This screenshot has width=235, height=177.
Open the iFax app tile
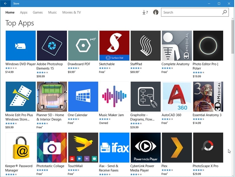114,148
